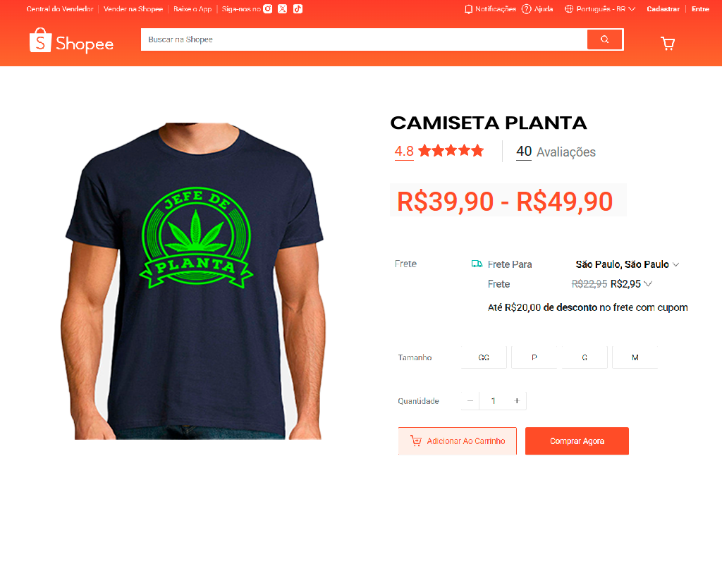Select size P

tap(534, 357)
